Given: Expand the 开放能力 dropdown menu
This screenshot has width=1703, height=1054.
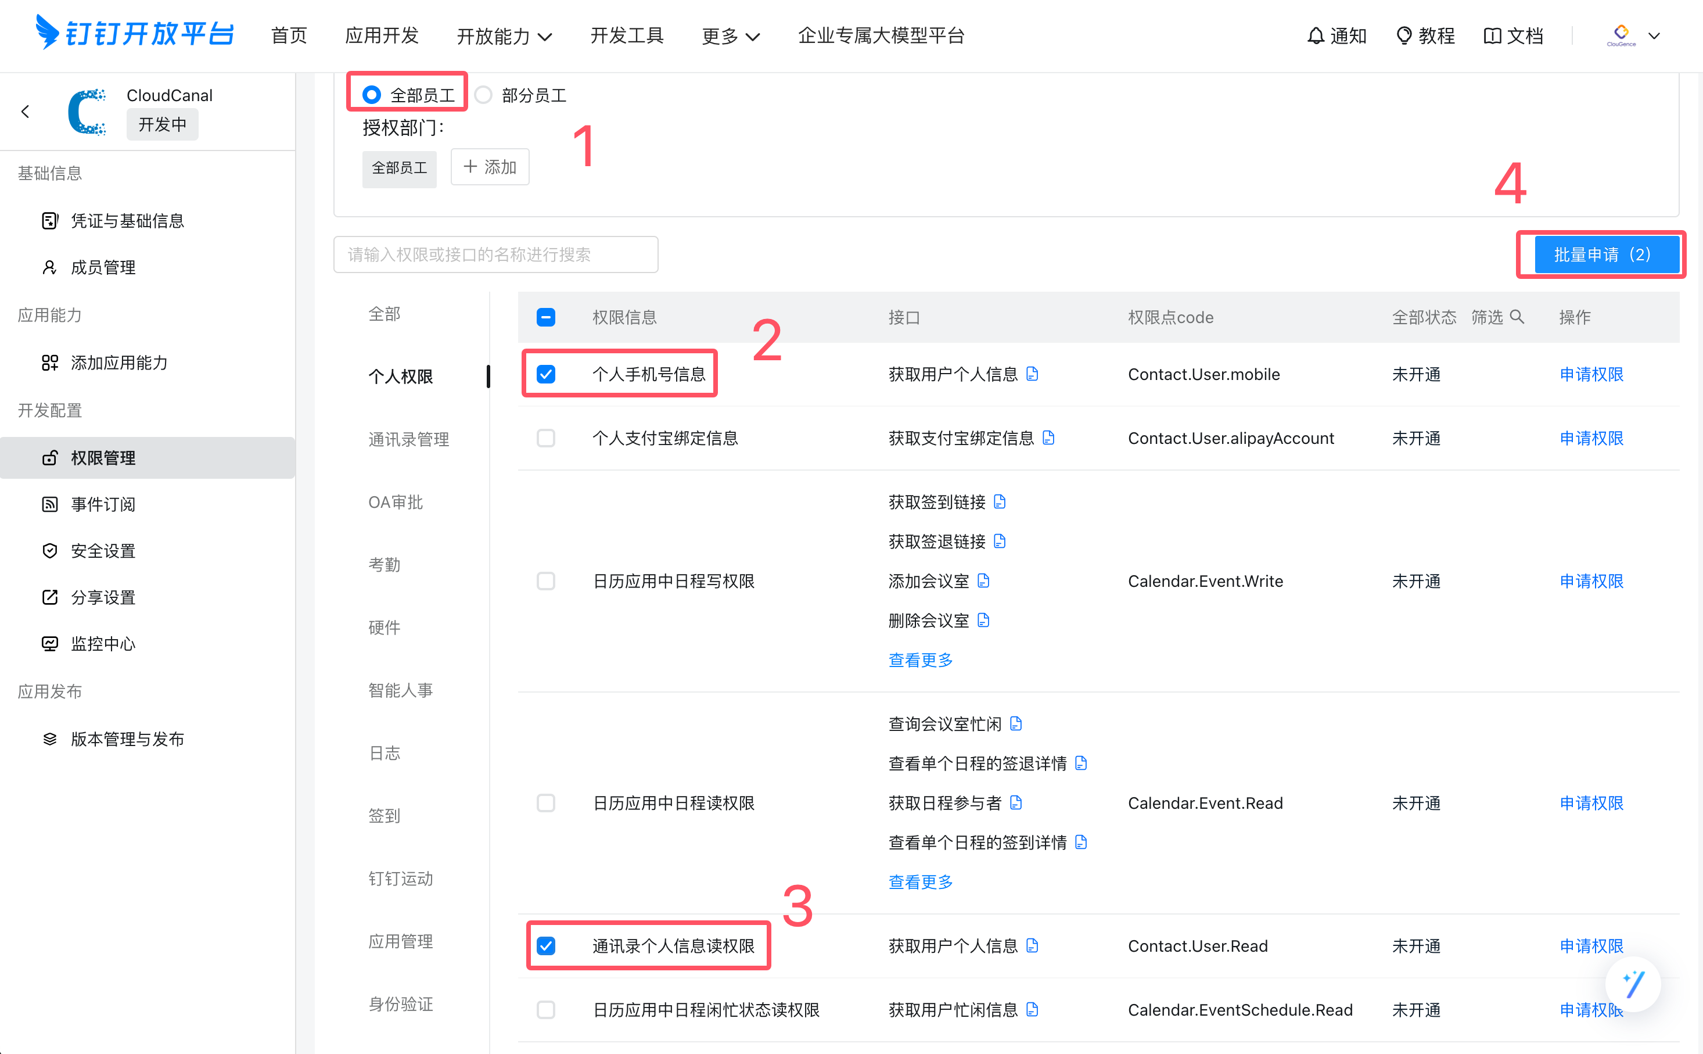Looking at the screenshot, I should pyautogui.click(x=504, y=36).
